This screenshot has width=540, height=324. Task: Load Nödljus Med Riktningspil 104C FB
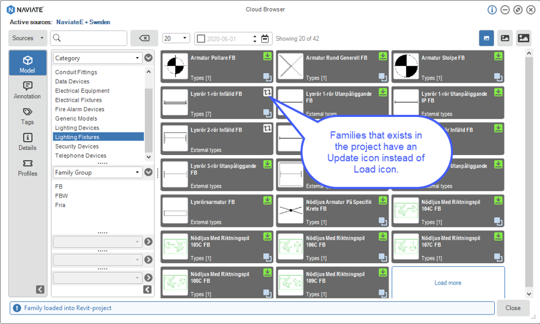[498, 200]
